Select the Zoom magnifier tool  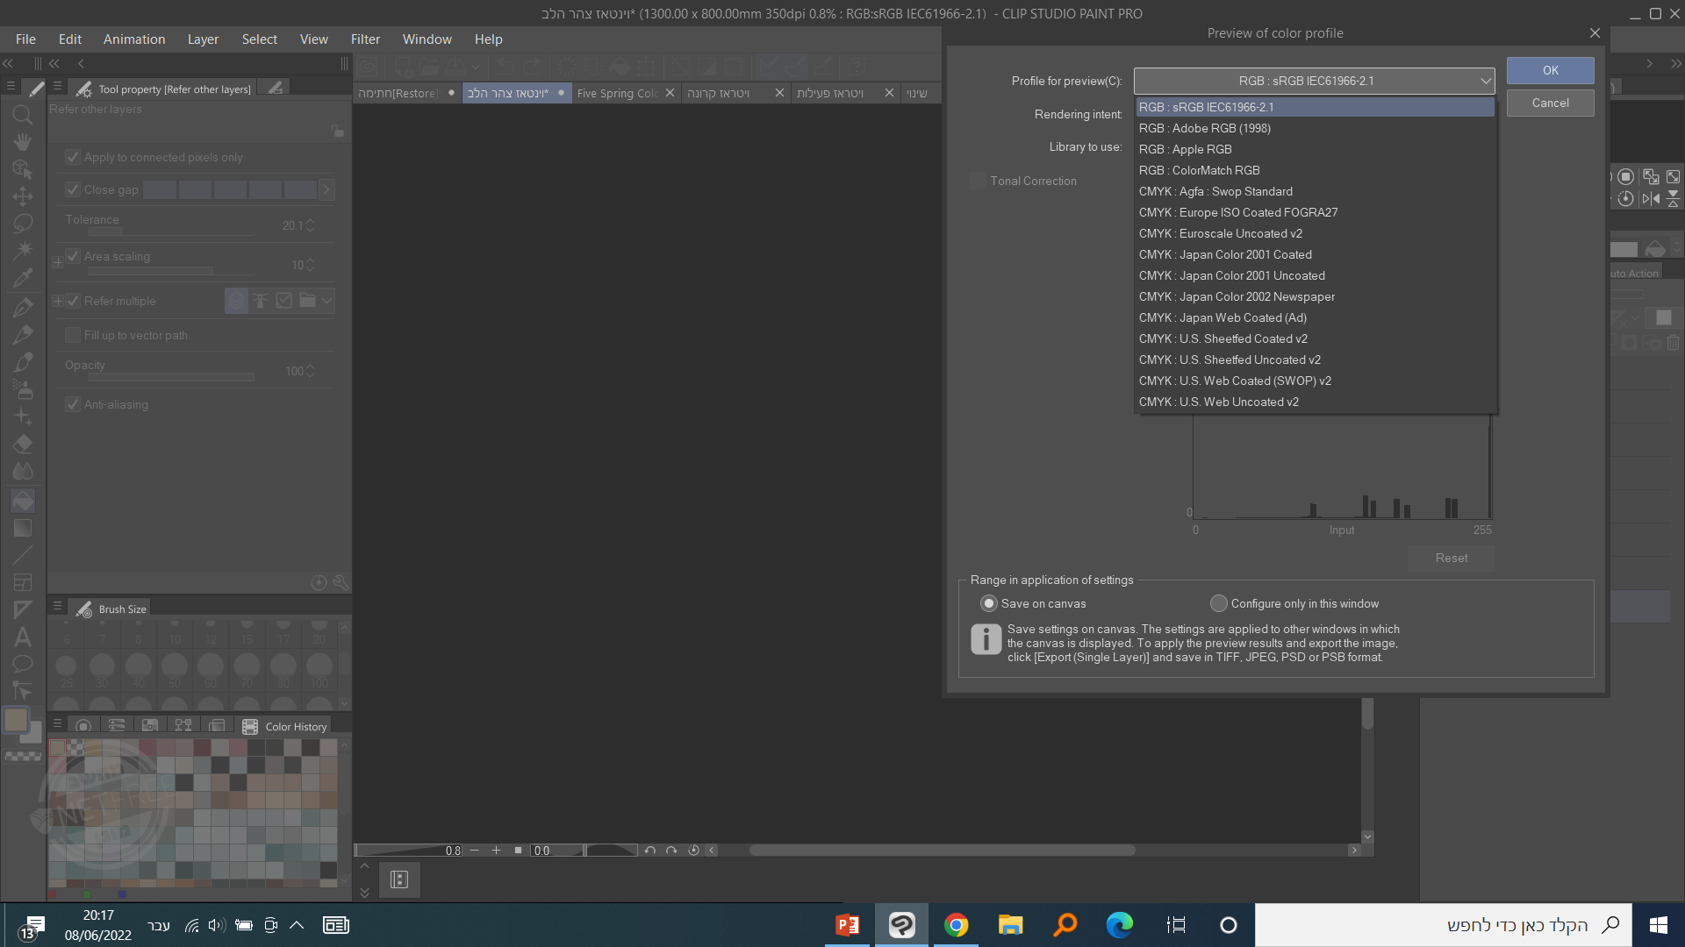[x=23, y=115]
